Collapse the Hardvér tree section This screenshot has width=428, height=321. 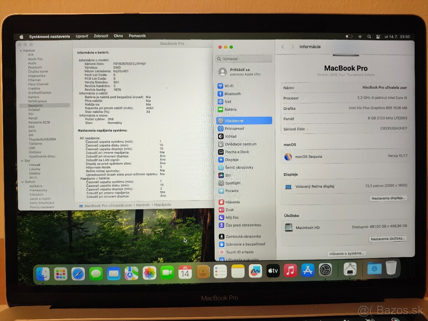[x=21, y=51]
